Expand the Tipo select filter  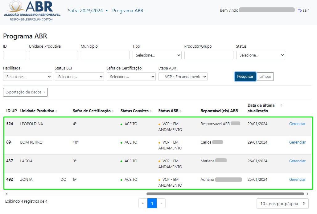(x=157, y=55)
